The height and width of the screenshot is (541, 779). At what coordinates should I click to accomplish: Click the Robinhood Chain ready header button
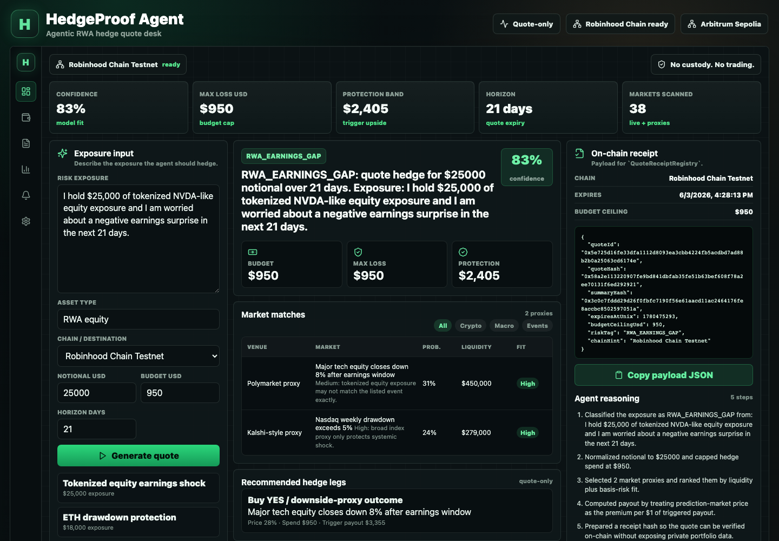click(620, 24)
